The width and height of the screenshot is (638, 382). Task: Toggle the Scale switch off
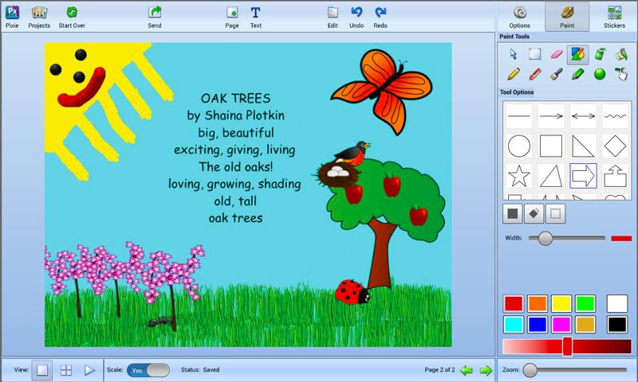(x=148, y=370)
